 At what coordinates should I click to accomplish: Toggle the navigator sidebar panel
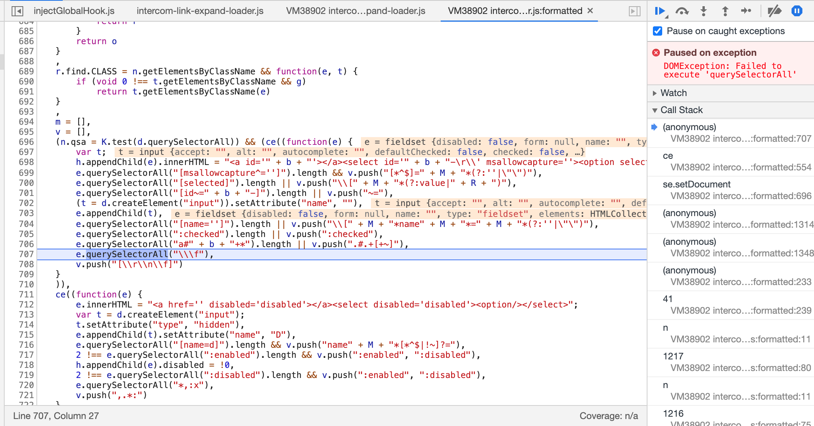click(x=17, y=11)
